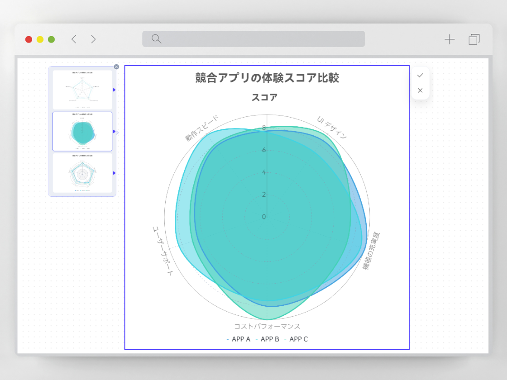Confirm the chart edit with the checkmark icon
This screenshot has height=380, width=507.
tap(420, 76)
